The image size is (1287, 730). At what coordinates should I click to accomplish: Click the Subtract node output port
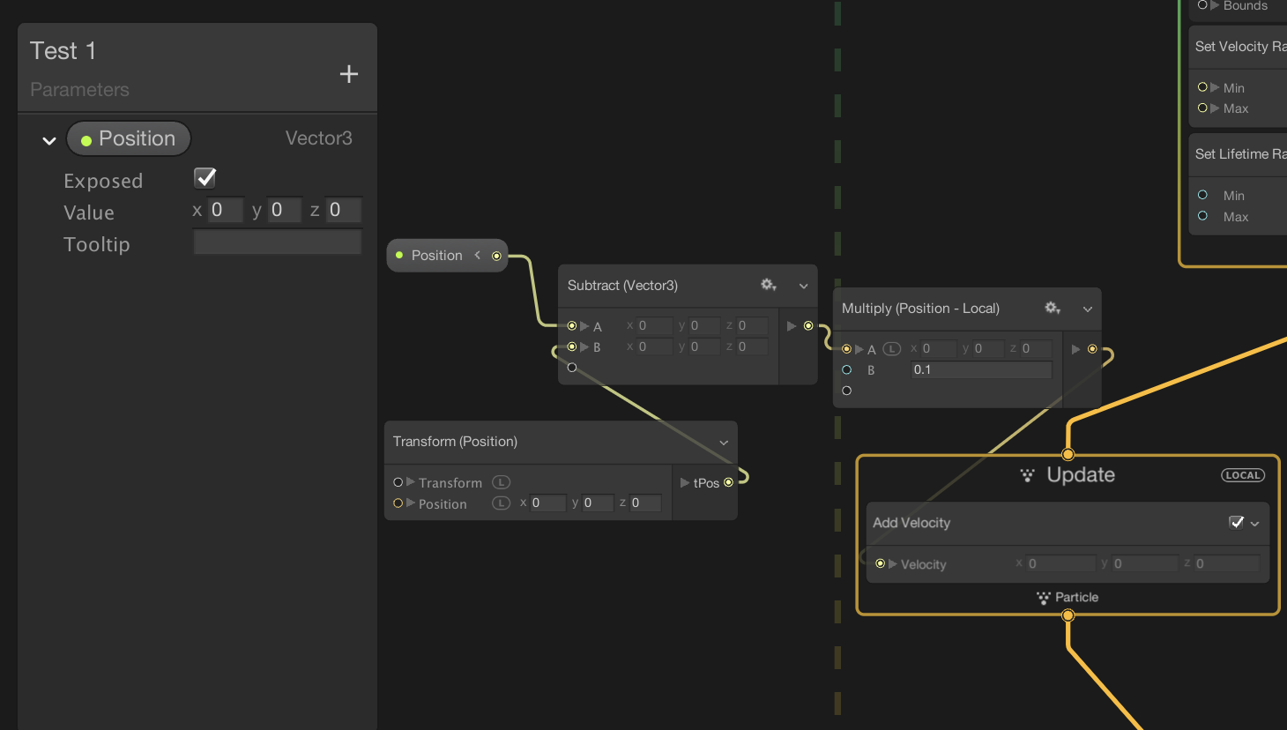[808, 326]
